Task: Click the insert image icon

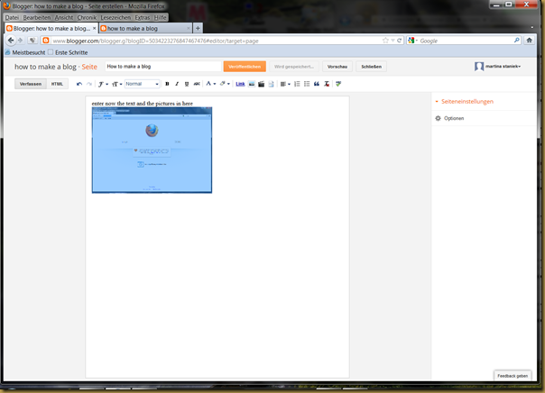Action: [252, 84]
